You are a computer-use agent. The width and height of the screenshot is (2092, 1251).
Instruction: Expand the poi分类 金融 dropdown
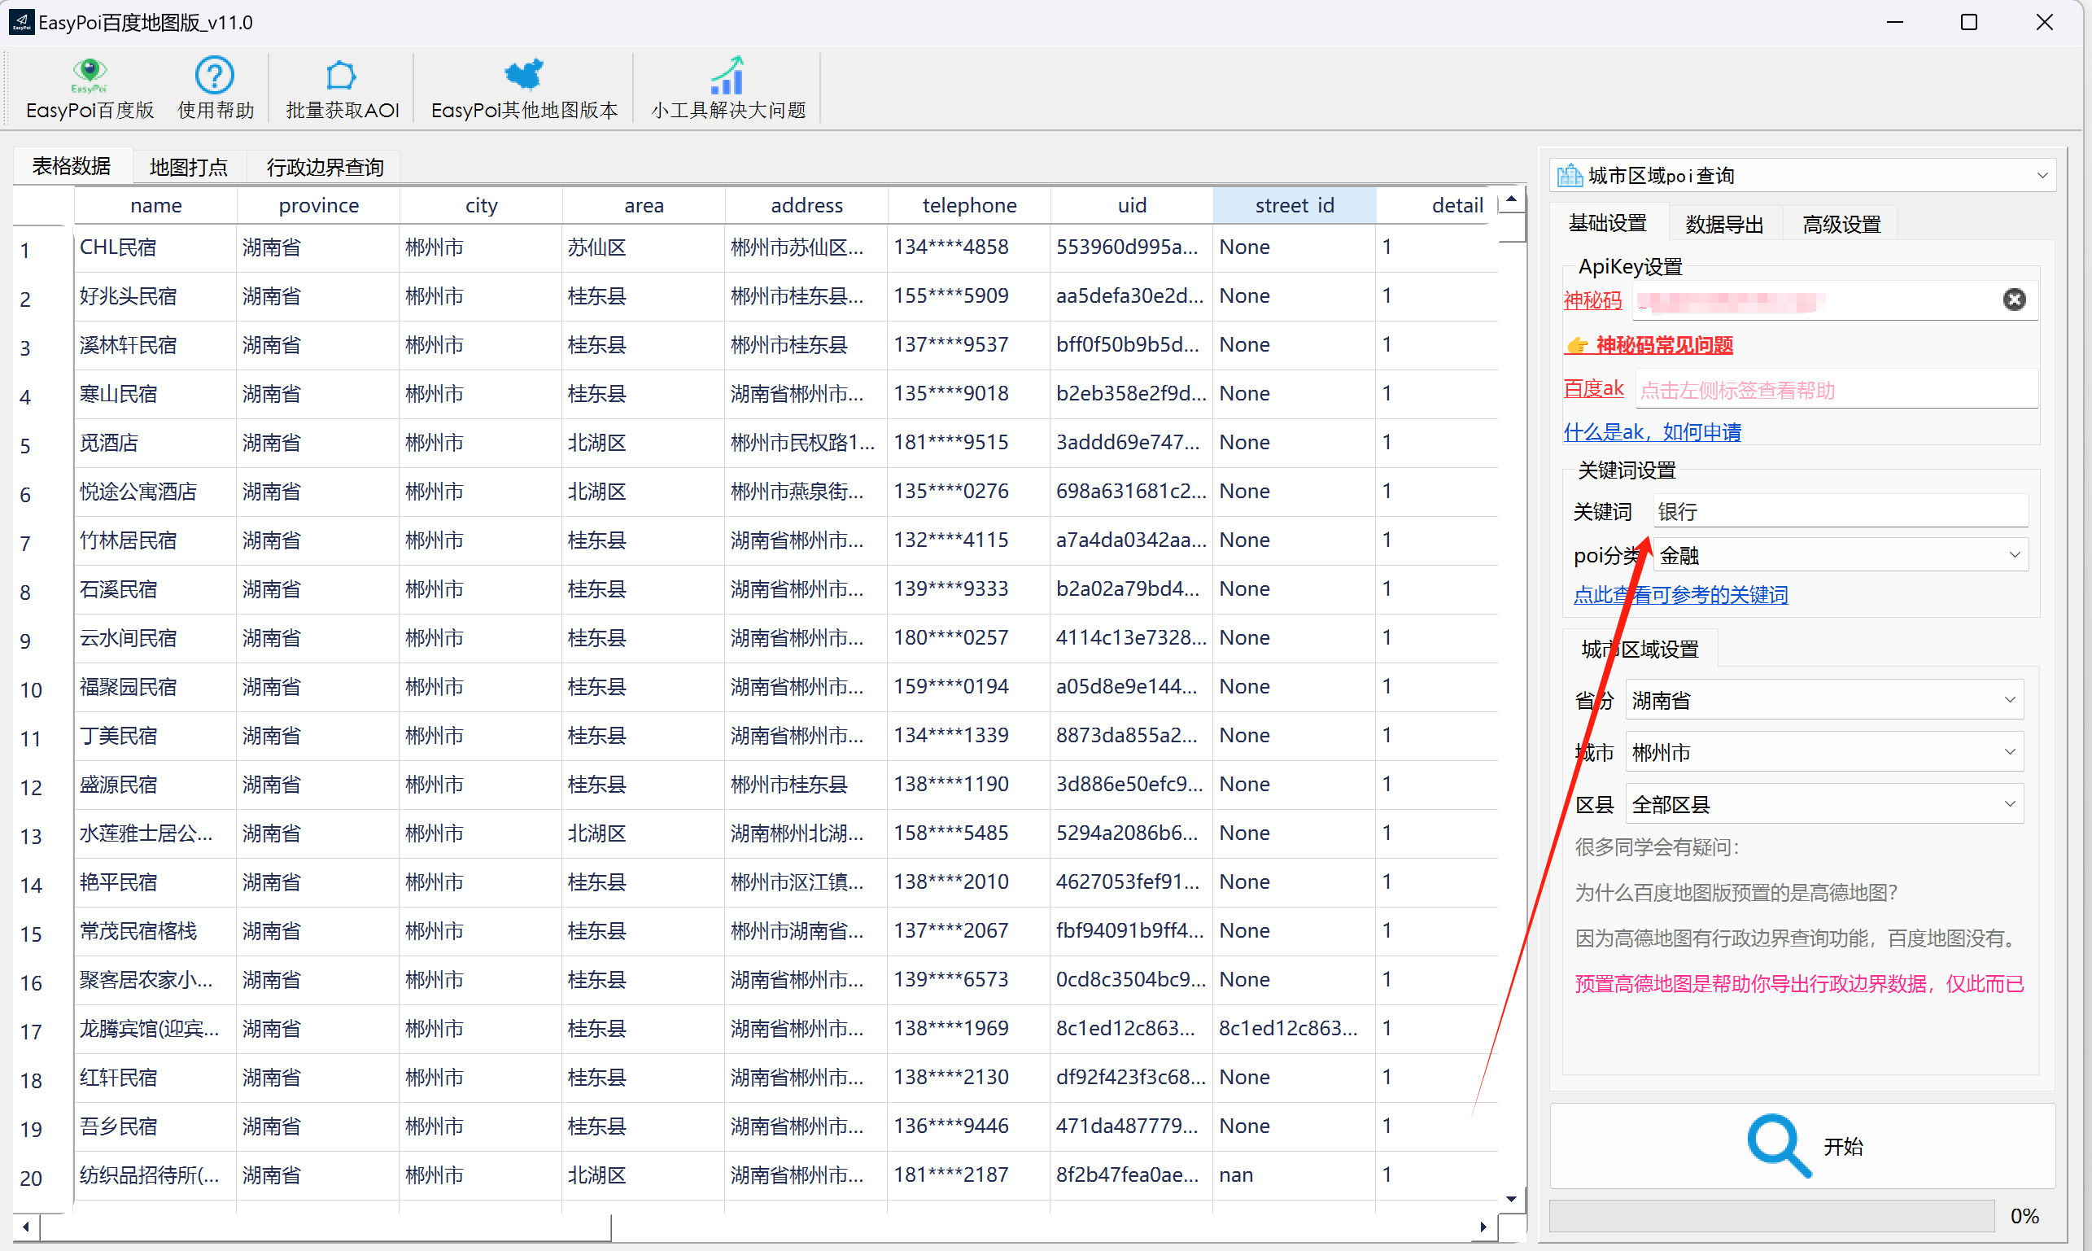coord(1840,556)
